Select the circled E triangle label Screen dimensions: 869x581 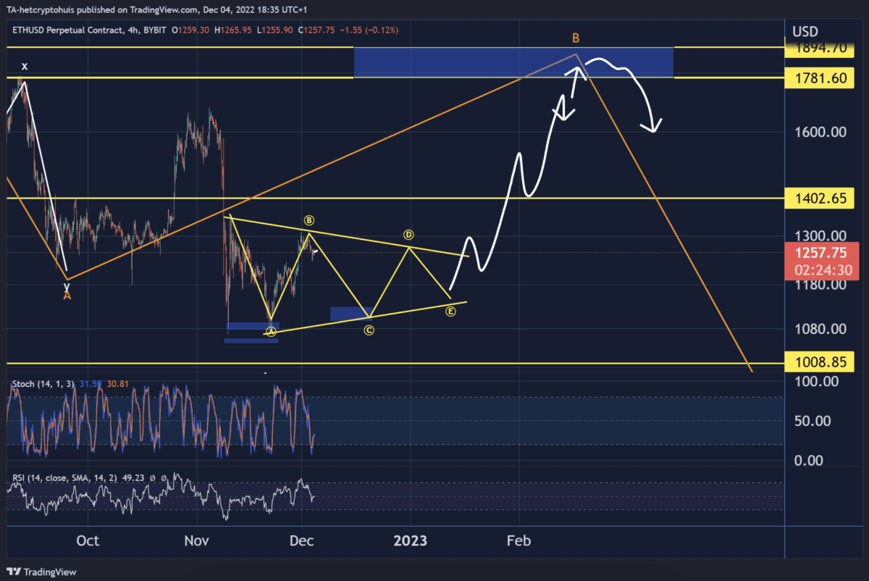(x=450, y=310)
